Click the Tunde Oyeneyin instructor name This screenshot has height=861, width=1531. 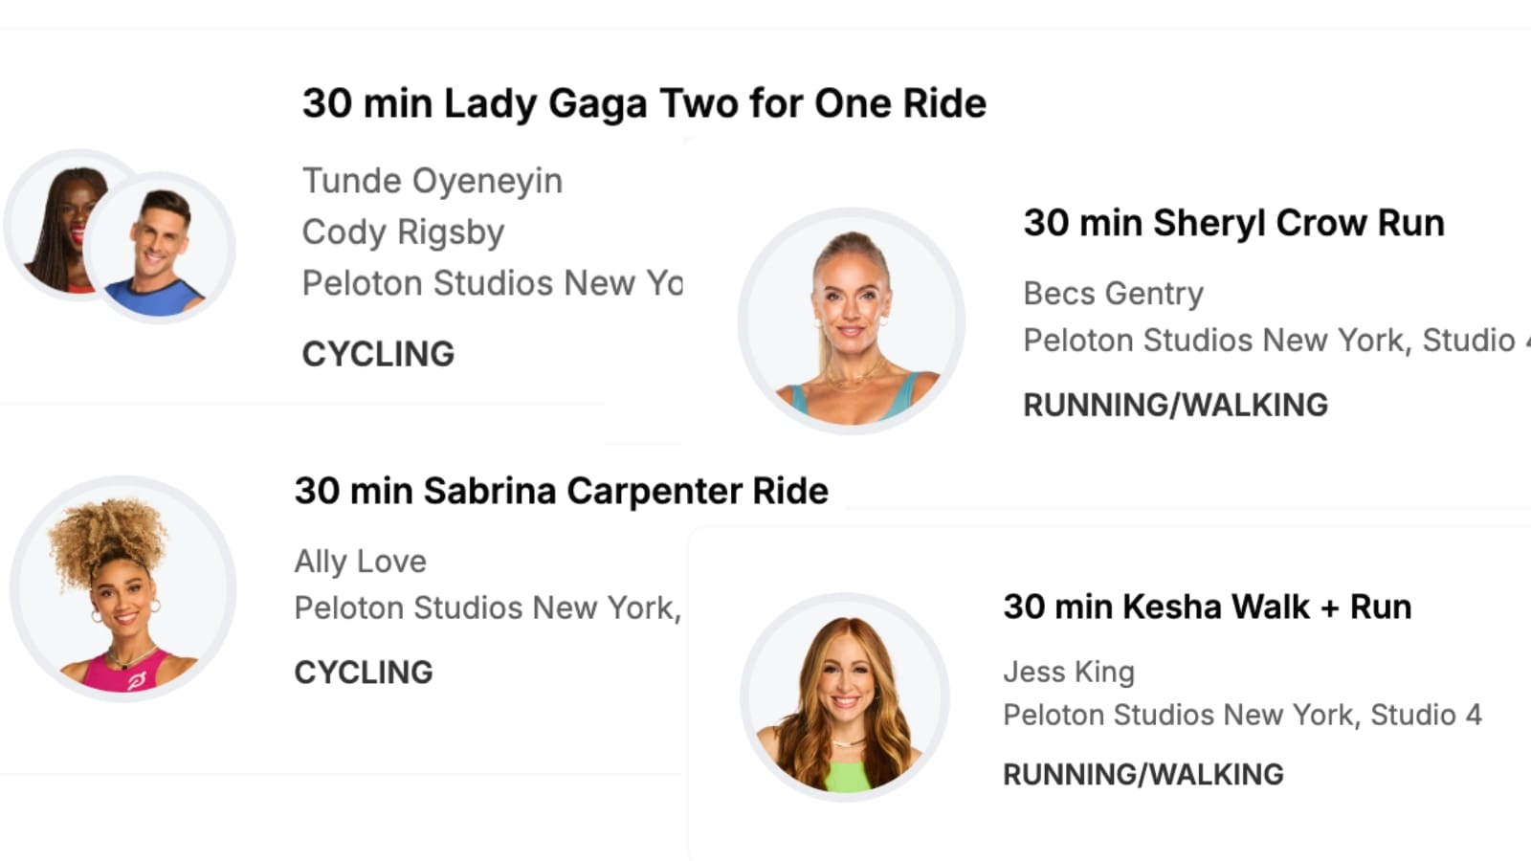tap(433, 181)
